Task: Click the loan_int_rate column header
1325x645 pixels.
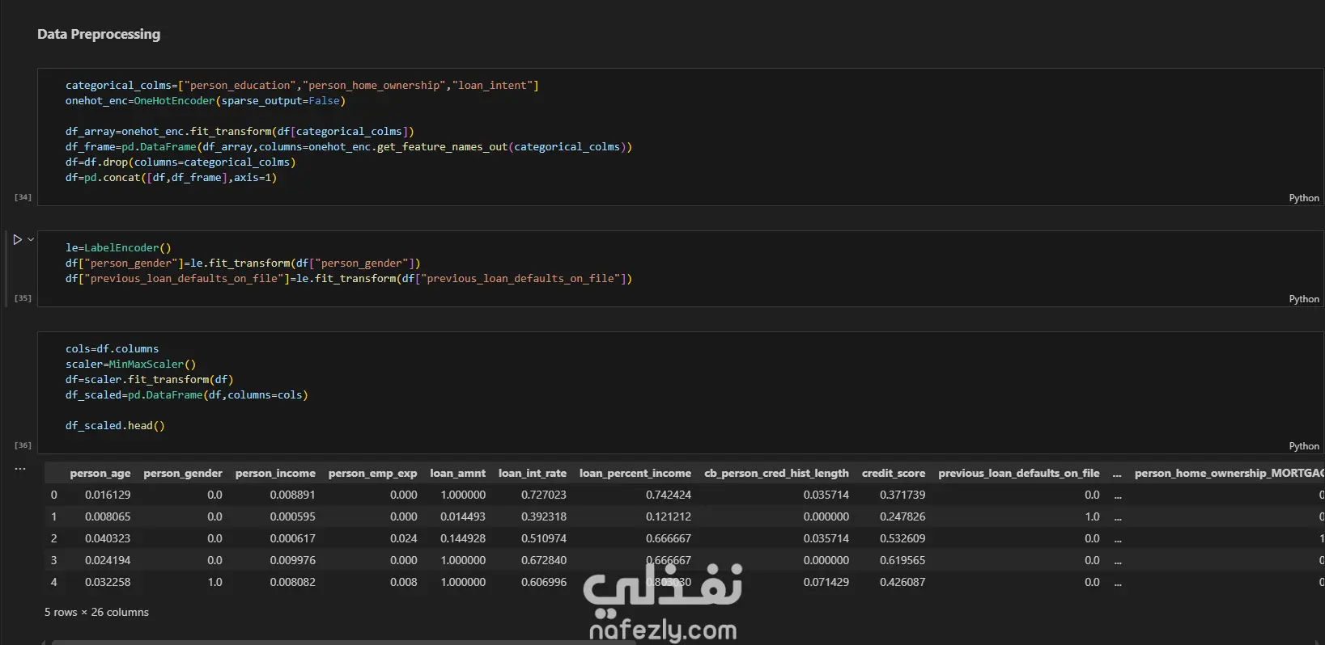Action: [x=533, y=474]
